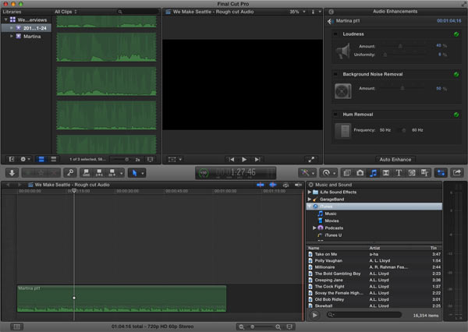Screen dimensions: 468x332
Task: Preview selected song with play button
Action: pyautogui.click(x=314, y=315)
